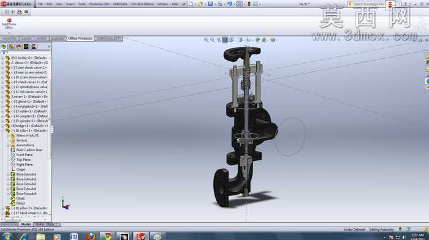The width and height of the screenshot is (429, 240).
Task: Open the tree filter dropdown
Action: pyautogui.click(x=4, y=52)
